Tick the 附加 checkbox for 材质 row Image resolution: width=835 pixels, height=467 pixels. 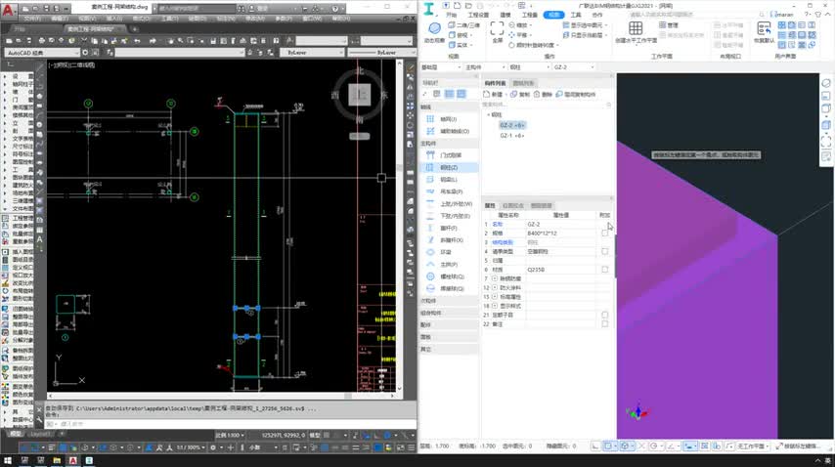click(x=605, y=269)
